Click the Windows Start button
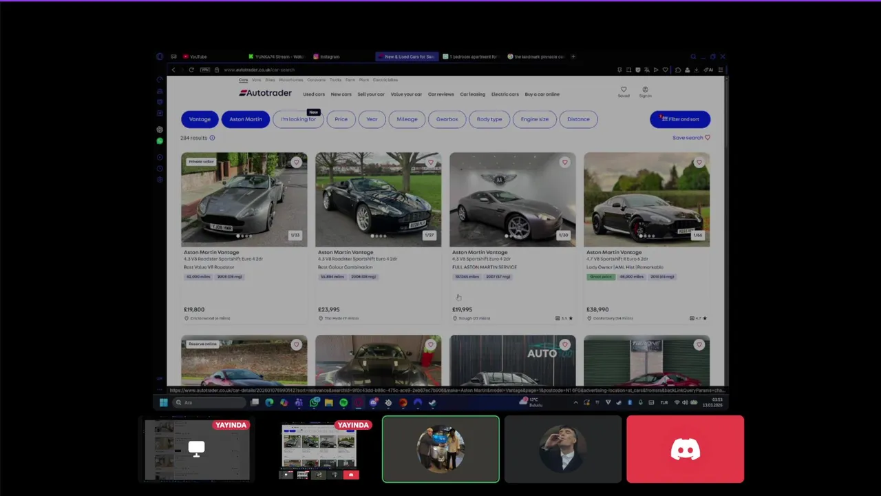 [164, 402]
